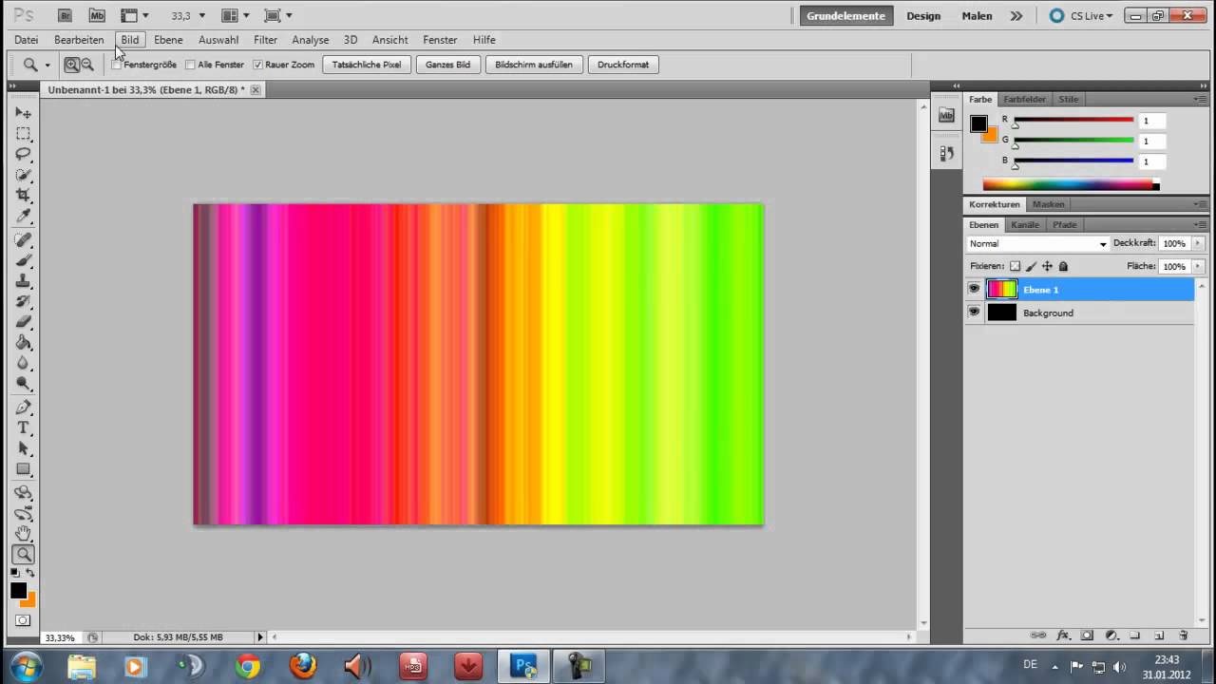Hide the Background layer
1216x684 pixels.
(x=974, y=313)
